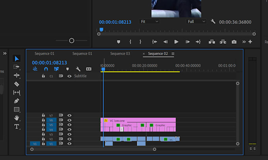Select the Type tool
Screen dimensions: 268x160
(17, 127)
